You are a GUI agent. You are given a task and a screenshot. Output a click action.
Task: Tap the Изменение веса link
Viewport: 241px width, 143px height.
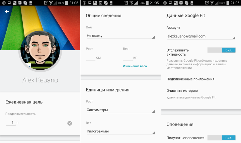point(135,66)
